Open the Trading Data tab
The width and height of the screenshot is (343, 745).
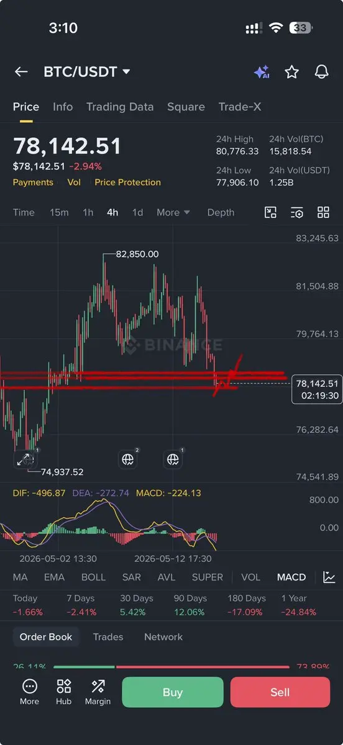120,107
